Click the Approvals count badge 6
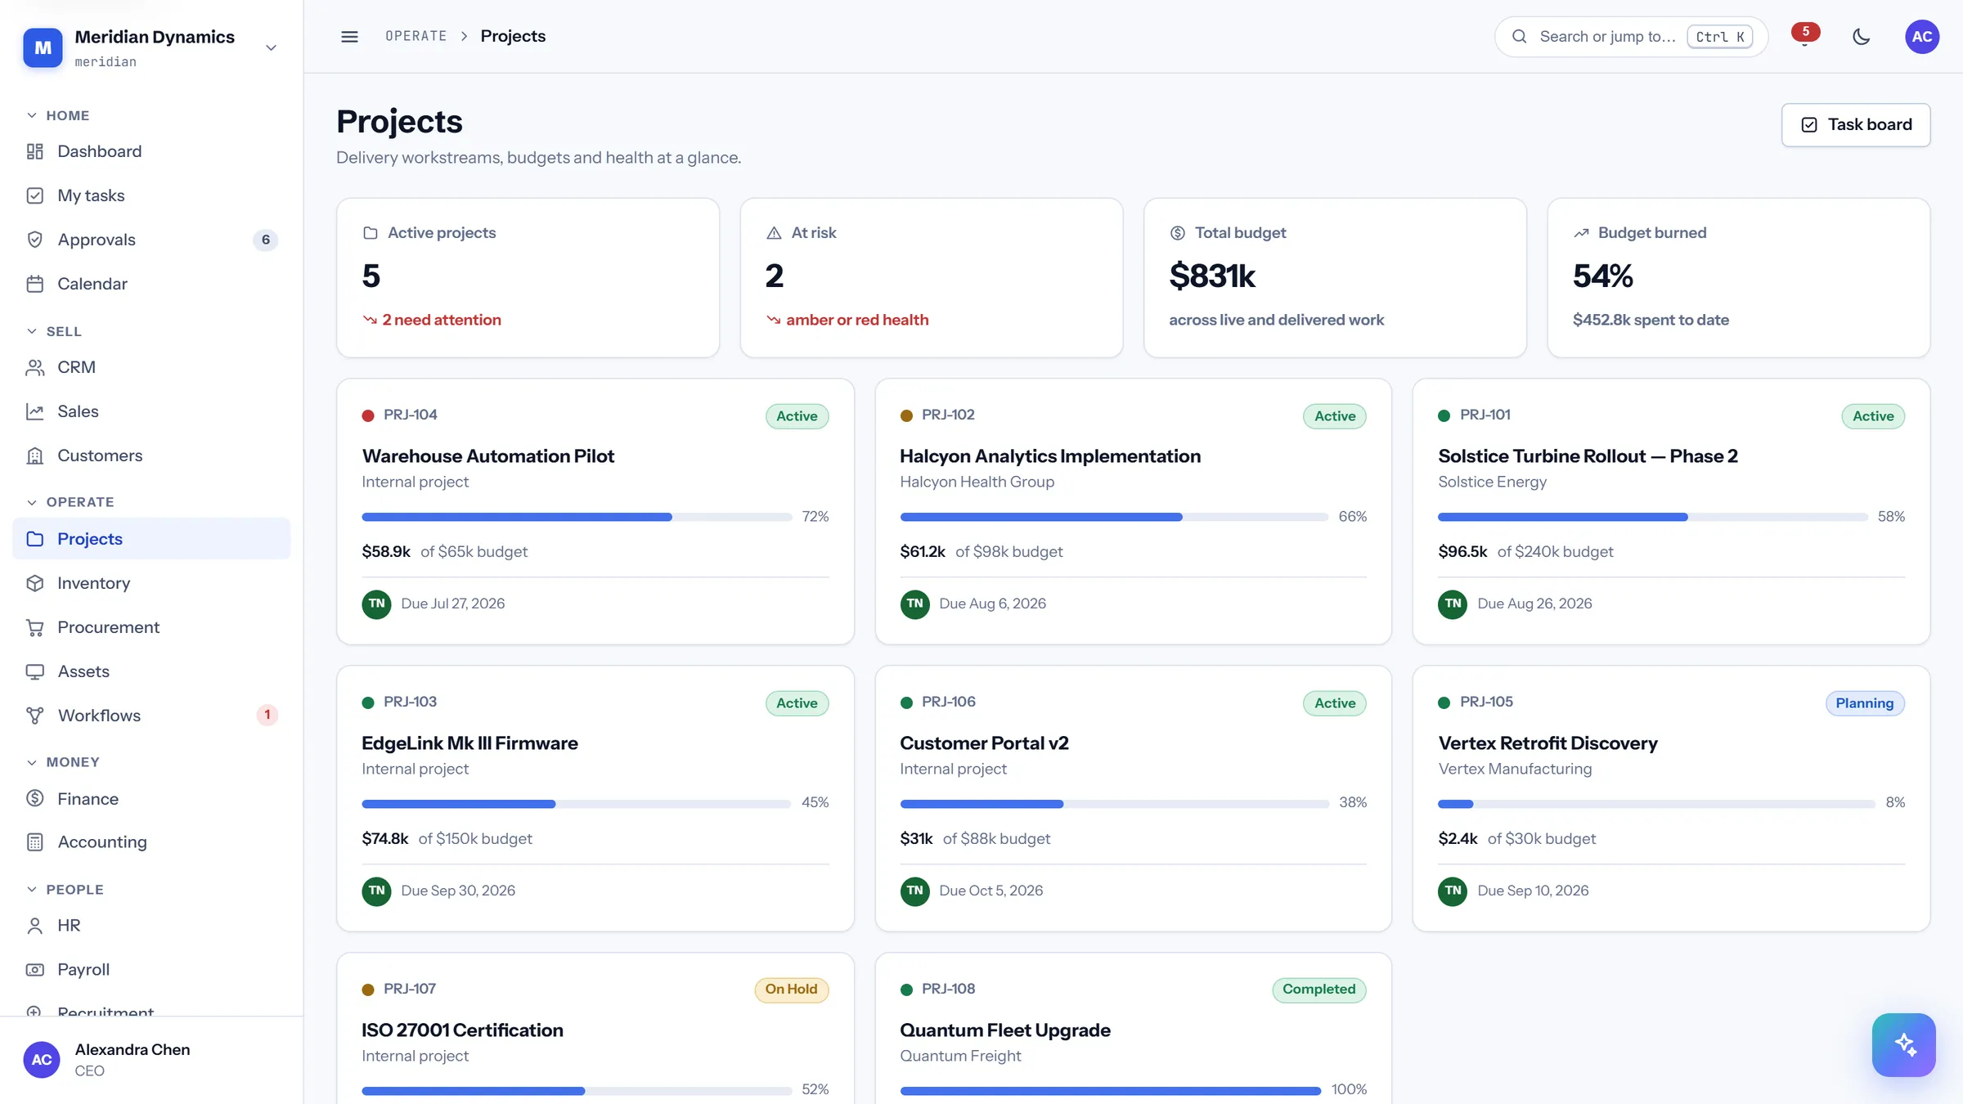Viewport: 1963px width, 1104px height. point(265,240)
